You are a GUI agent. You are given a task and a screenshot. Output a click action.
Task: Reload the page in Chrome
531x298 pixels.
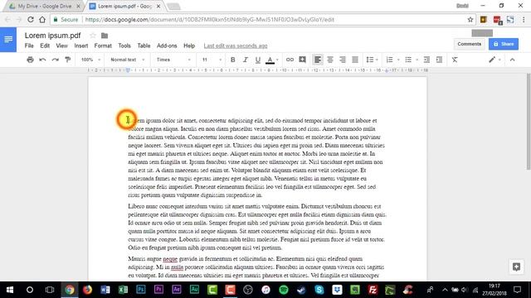click(31, 20)
